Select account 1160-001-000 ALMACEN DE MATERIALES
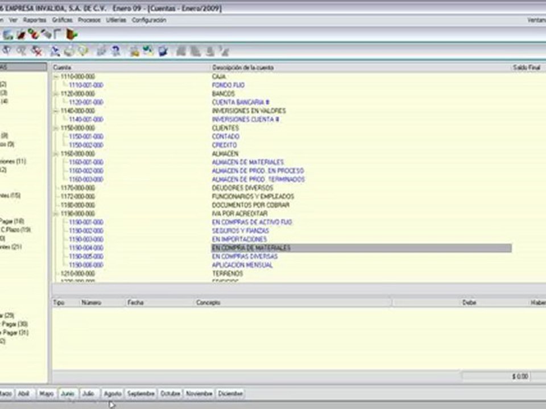 (x=86, y=162)
